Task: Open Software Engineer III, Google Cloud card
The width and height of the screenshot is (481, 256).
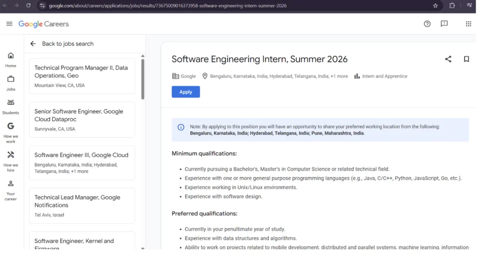Action: coord(82,163)
